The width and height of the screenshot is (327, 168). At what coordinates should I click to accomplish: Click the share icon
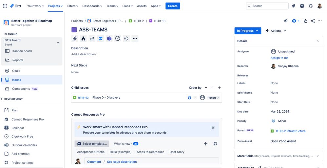coord(313,21)
